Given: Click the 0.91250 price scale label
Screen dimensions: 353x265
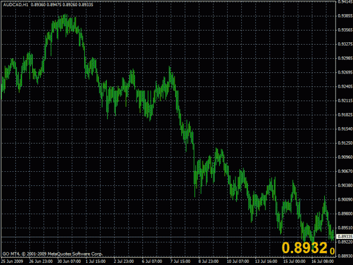Looking at the screenshot, I should tap(345, 143).
